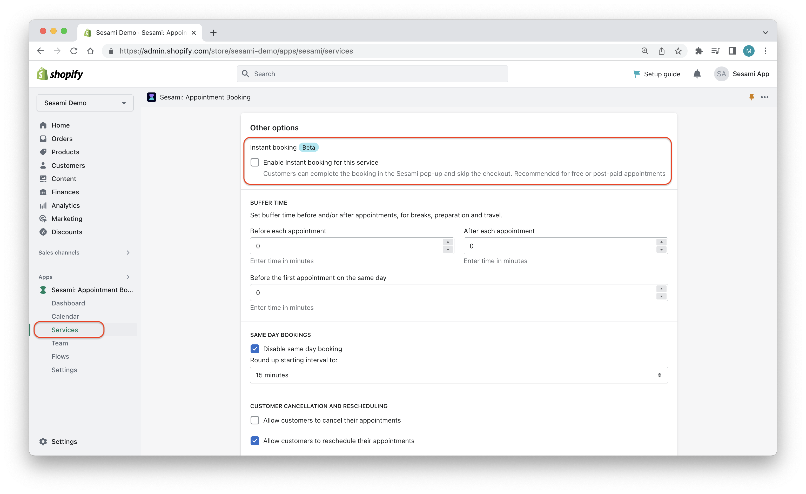This screenshot has width=806, height=494.
Task: Enable Instant booking for this service
Action: tap(255, 162)
